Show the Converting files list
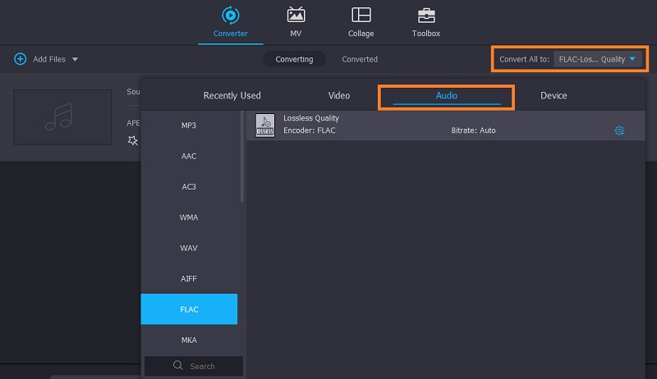Screen dimensions: 657x379 click(x=294, y=59)
